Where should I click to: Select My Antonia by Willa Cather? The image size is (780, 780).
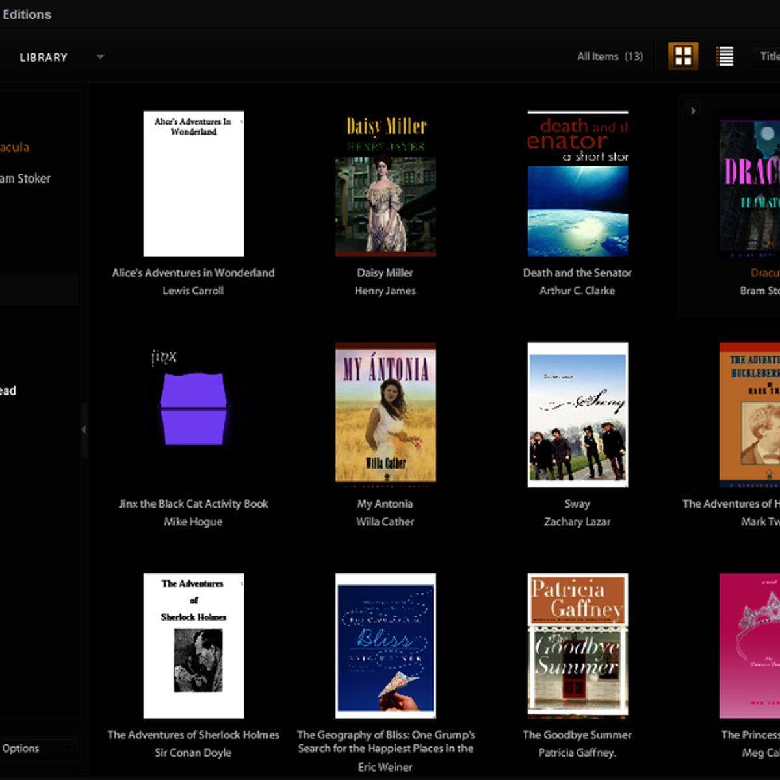point(385,413)
